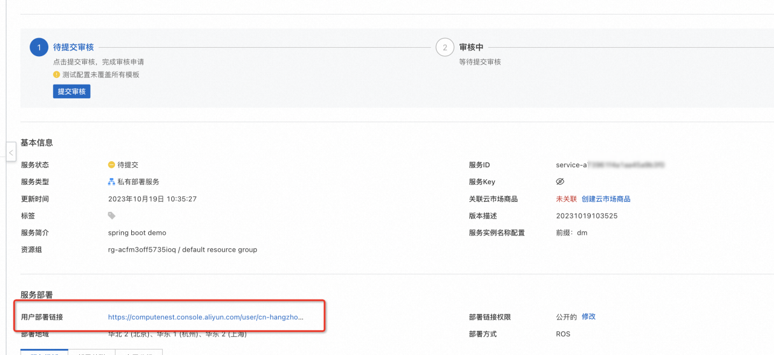The image size is (774, 355).
Task: Click the spring boot demo description text
Action: pyautogui.click(x=137, y=232)
